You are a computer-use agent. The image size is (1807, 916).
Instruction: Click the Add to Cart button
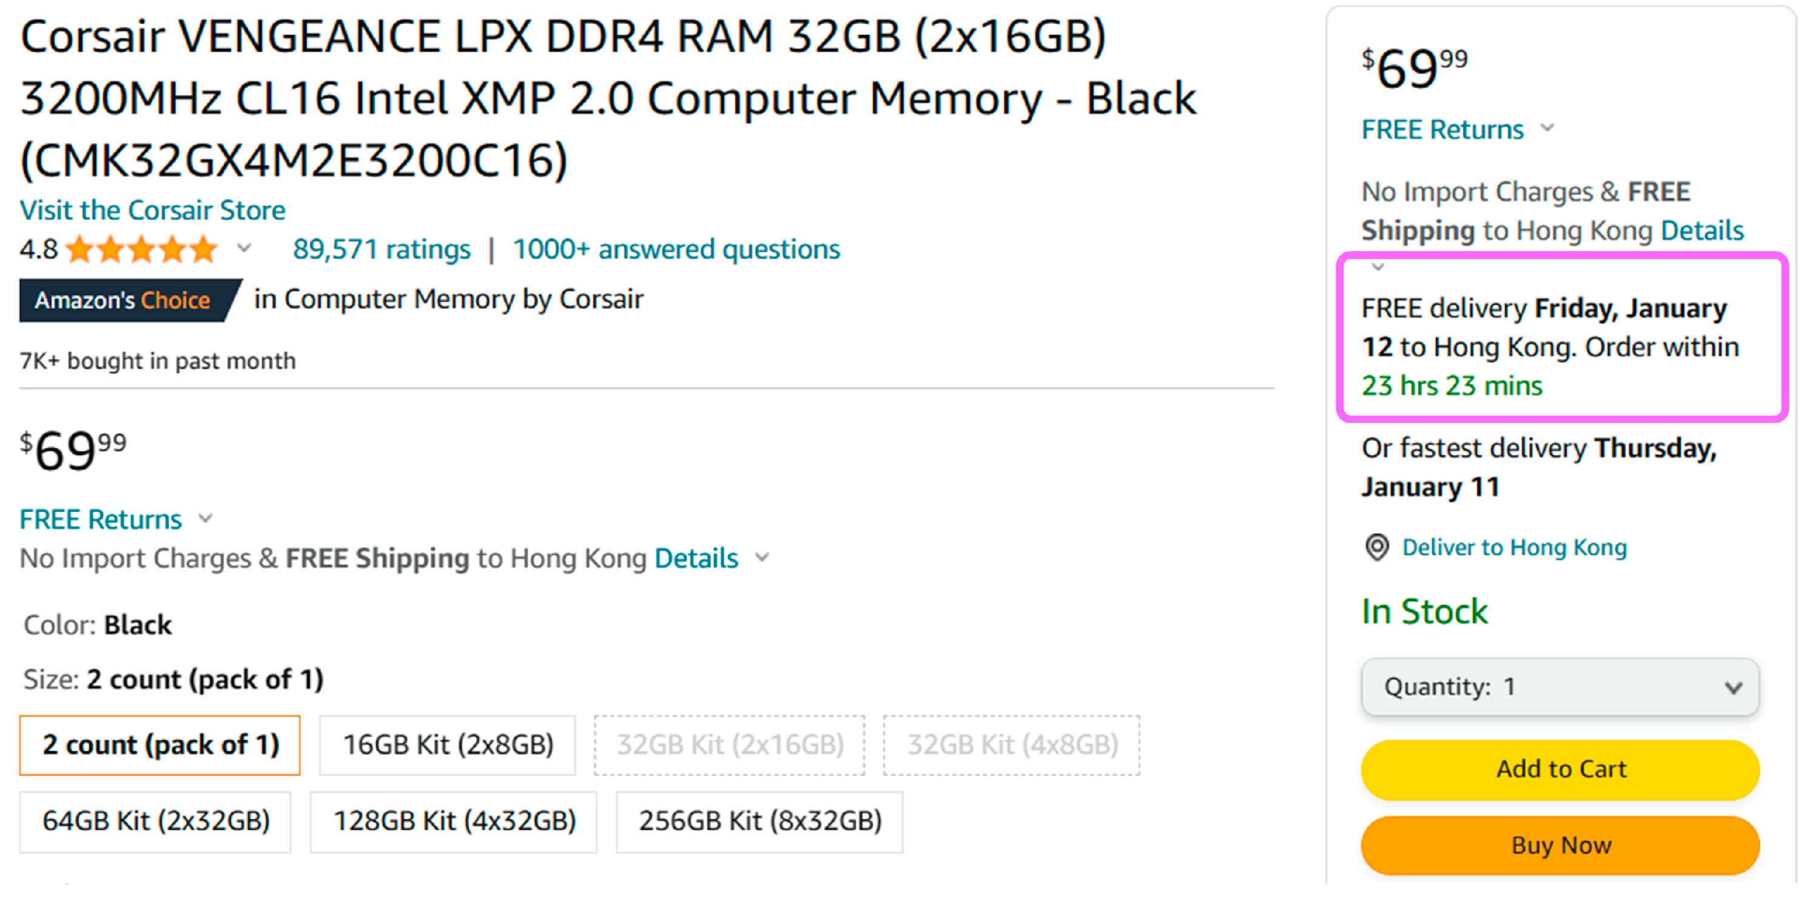click(x=1560, y=769)
